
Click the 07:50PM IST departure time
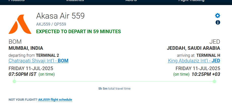[22, 74]
